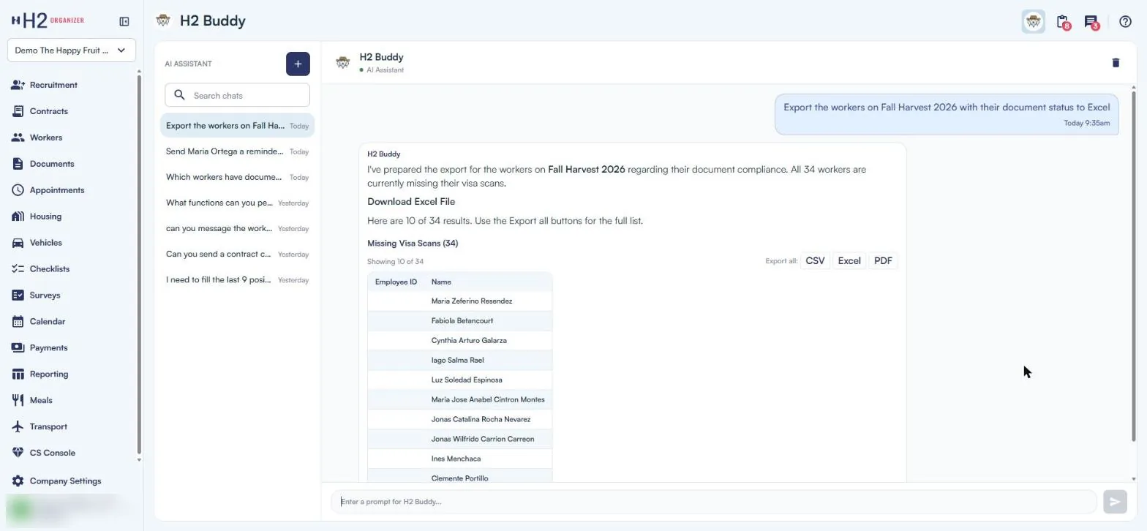The image size is (1147, 531).
Task: Click the Appointments clock icon
Action: click(18, 190)
